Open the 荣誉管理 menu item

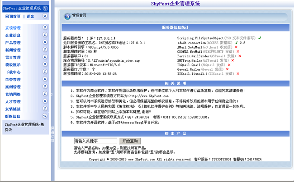point(13,80)
